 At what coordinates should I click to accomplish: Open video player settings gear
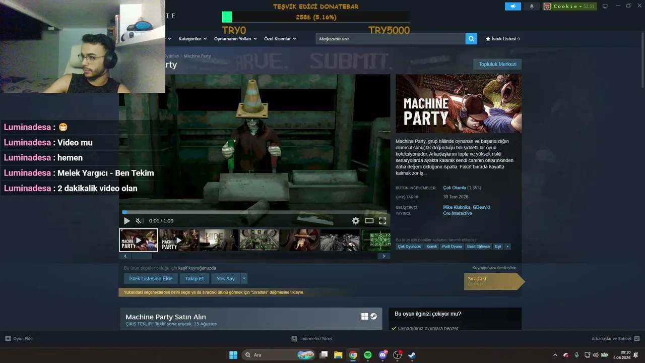point(356,221)
